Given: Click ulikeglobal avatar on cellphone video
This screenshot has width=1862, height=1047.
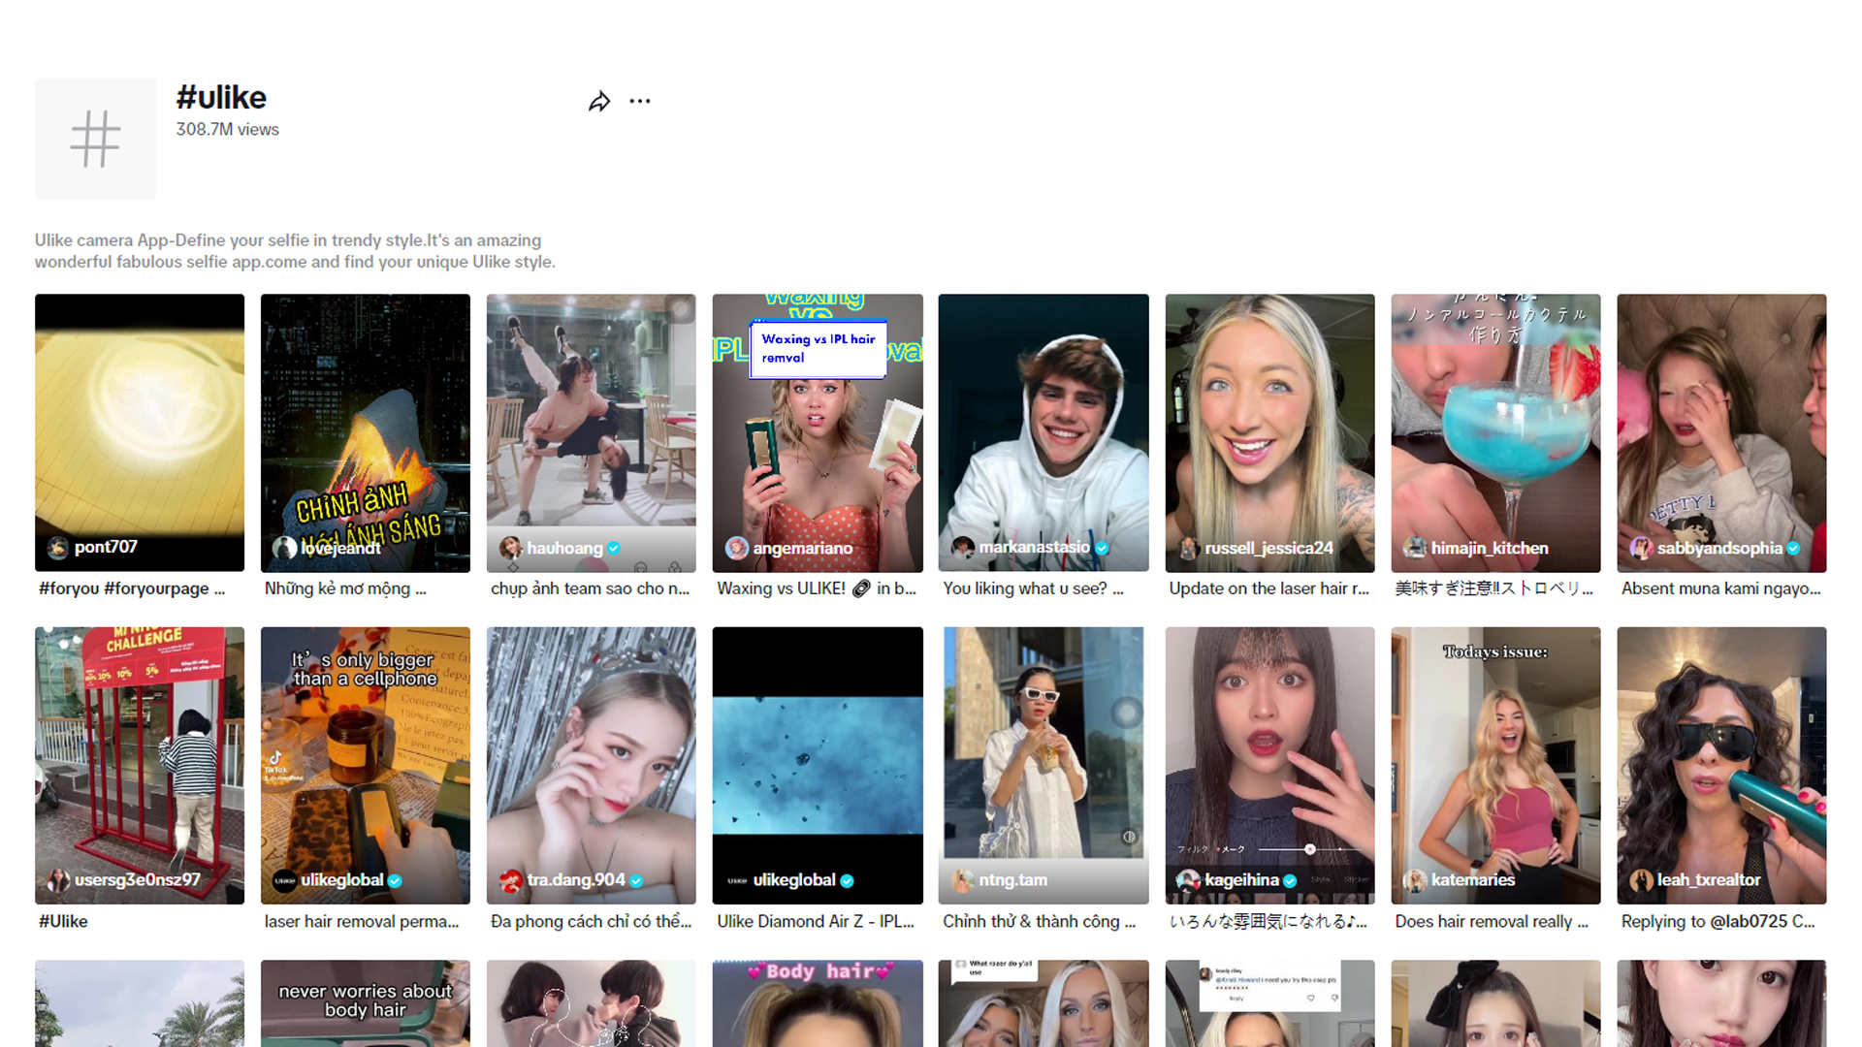Looking at the screenshot, I should point(284,880).
